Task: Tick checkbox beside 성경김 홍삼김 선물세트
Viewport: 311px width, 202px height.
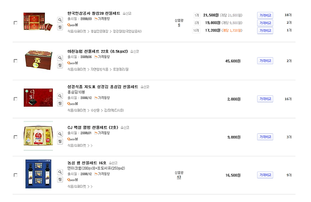Action: (16, 99)
